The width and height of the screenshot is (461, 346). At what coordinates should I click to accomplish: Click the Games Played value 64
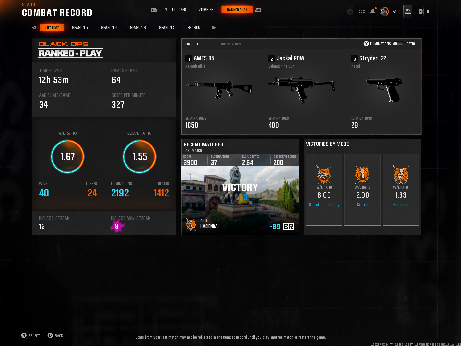coord(116,80)
